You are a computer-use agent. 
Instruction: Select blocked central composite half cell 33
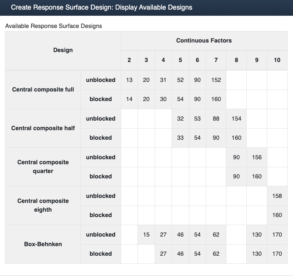pyautogui.click(x=180, y=138)
